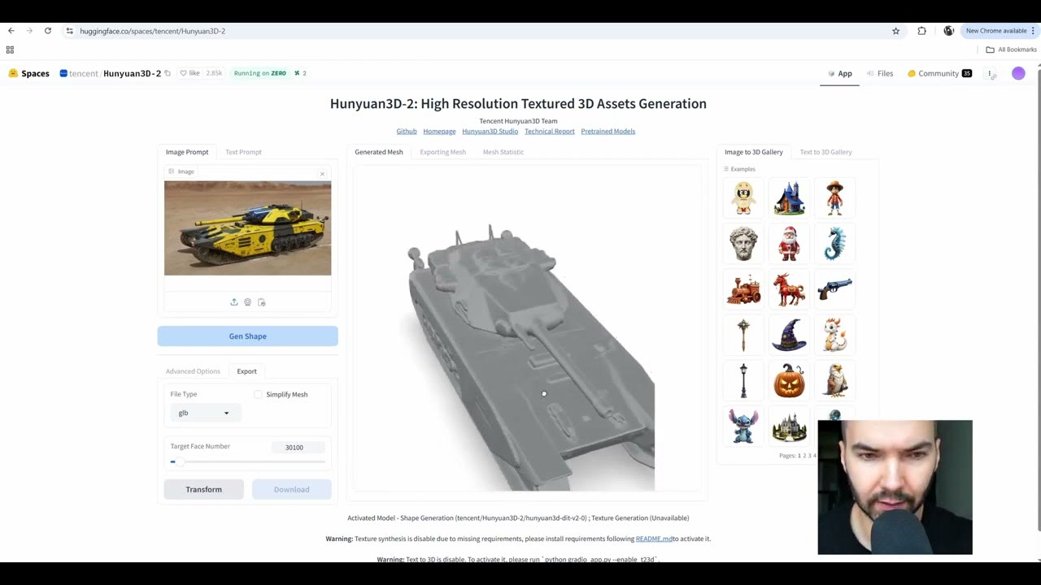Image resolution: width=1041 pixels, height=585 pixels.
Task: Open the Community tab
Action: (x=939, y=73)
